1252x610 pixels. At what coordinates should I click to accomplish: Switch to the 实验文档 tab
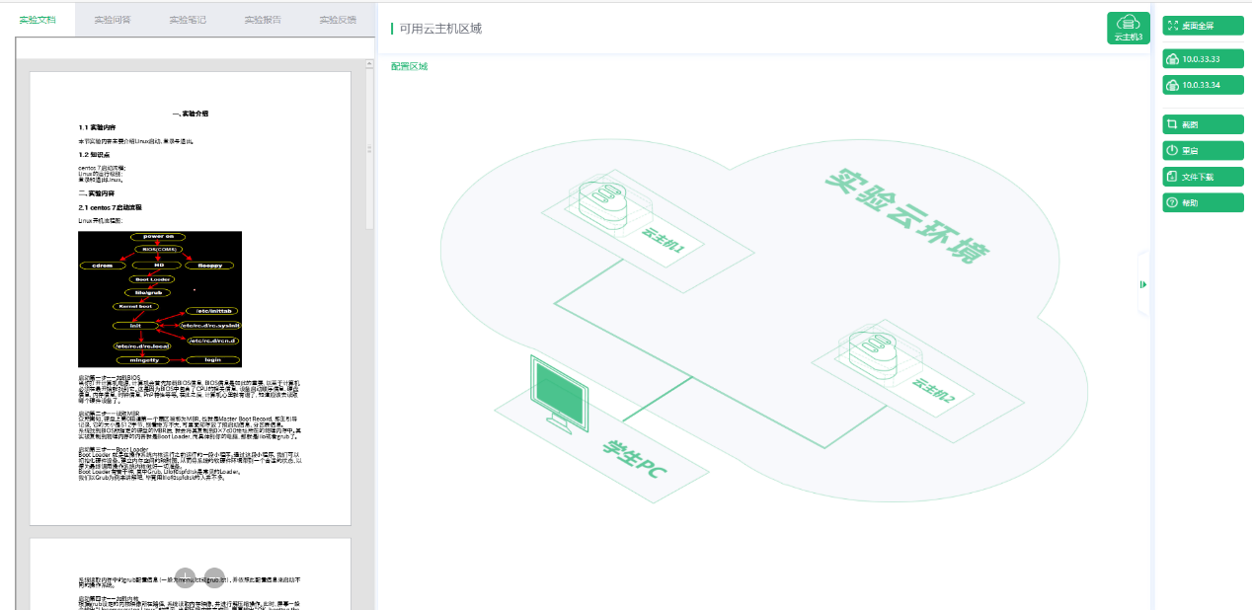[38, 19]
